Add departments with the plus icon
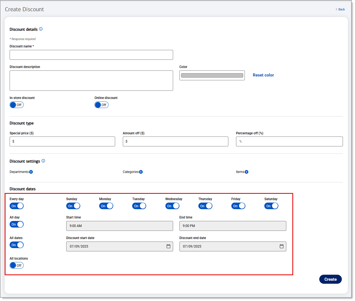355x301 pixels. [31, 172]
